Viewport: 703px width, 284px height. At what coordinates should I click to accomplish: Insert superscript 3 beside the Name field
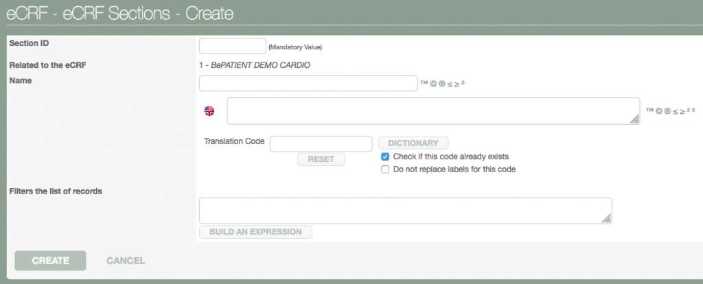[464, 83]
